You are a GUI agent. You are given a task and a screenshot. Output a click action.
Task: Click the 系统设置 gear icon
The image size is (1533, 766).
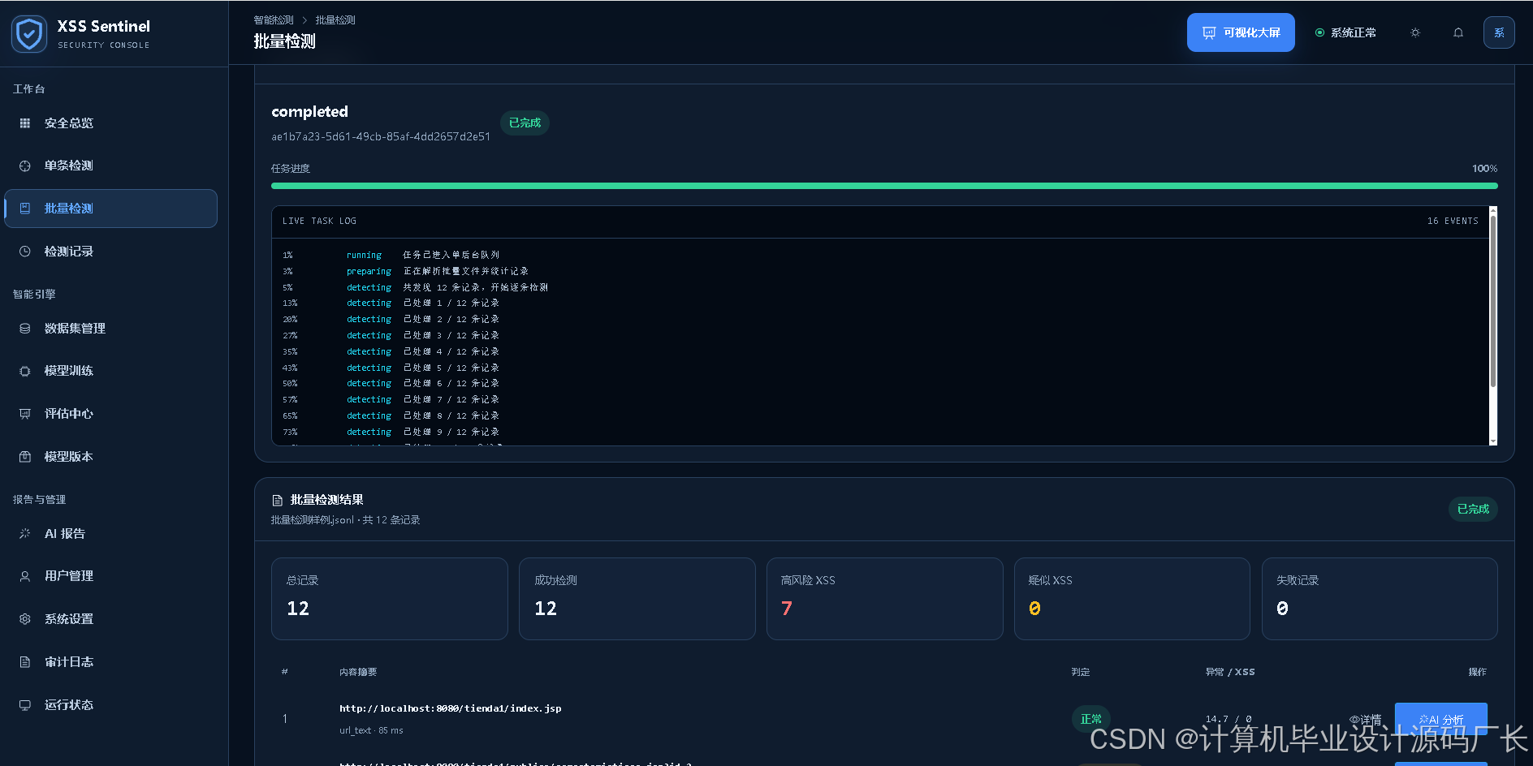click(25, 619)
